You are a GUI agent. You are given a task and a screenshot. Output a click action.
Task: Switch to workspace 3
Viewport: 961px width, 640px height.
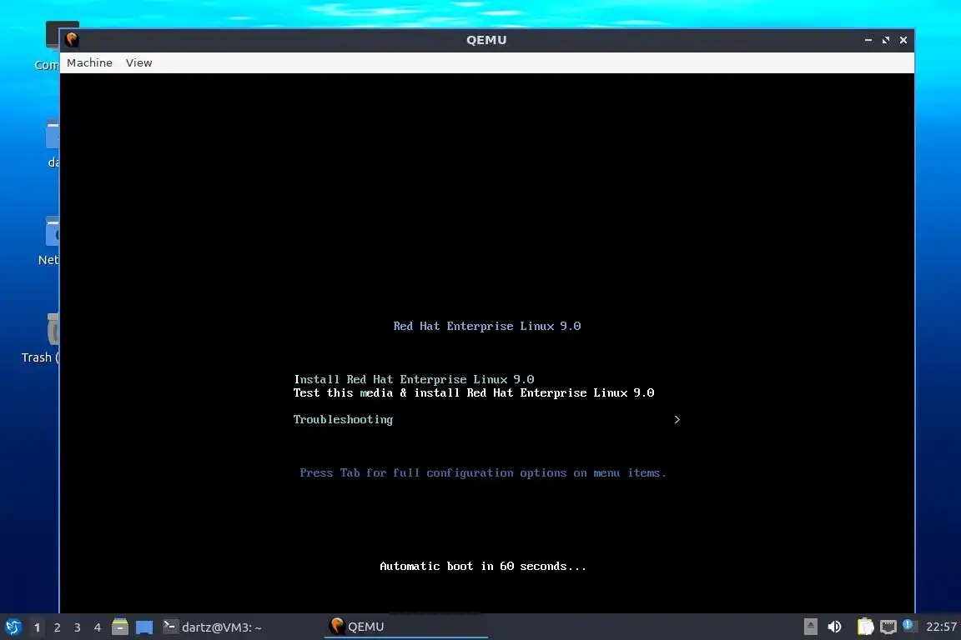pos(78,627)
